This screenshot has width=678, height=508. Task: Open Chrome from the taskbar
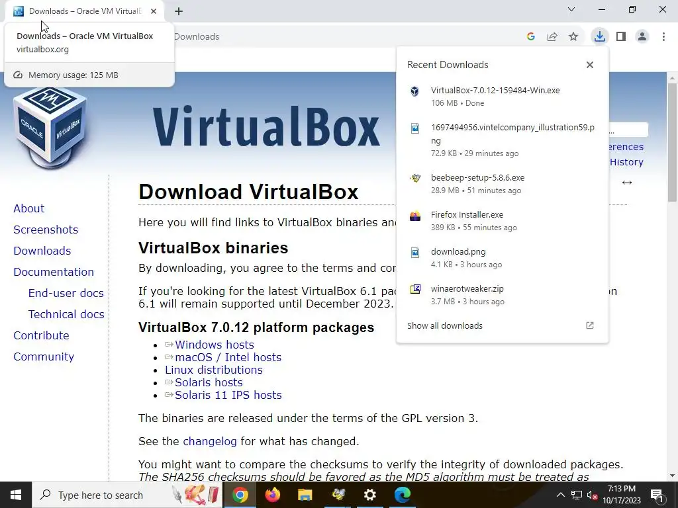tap(240, 495)
